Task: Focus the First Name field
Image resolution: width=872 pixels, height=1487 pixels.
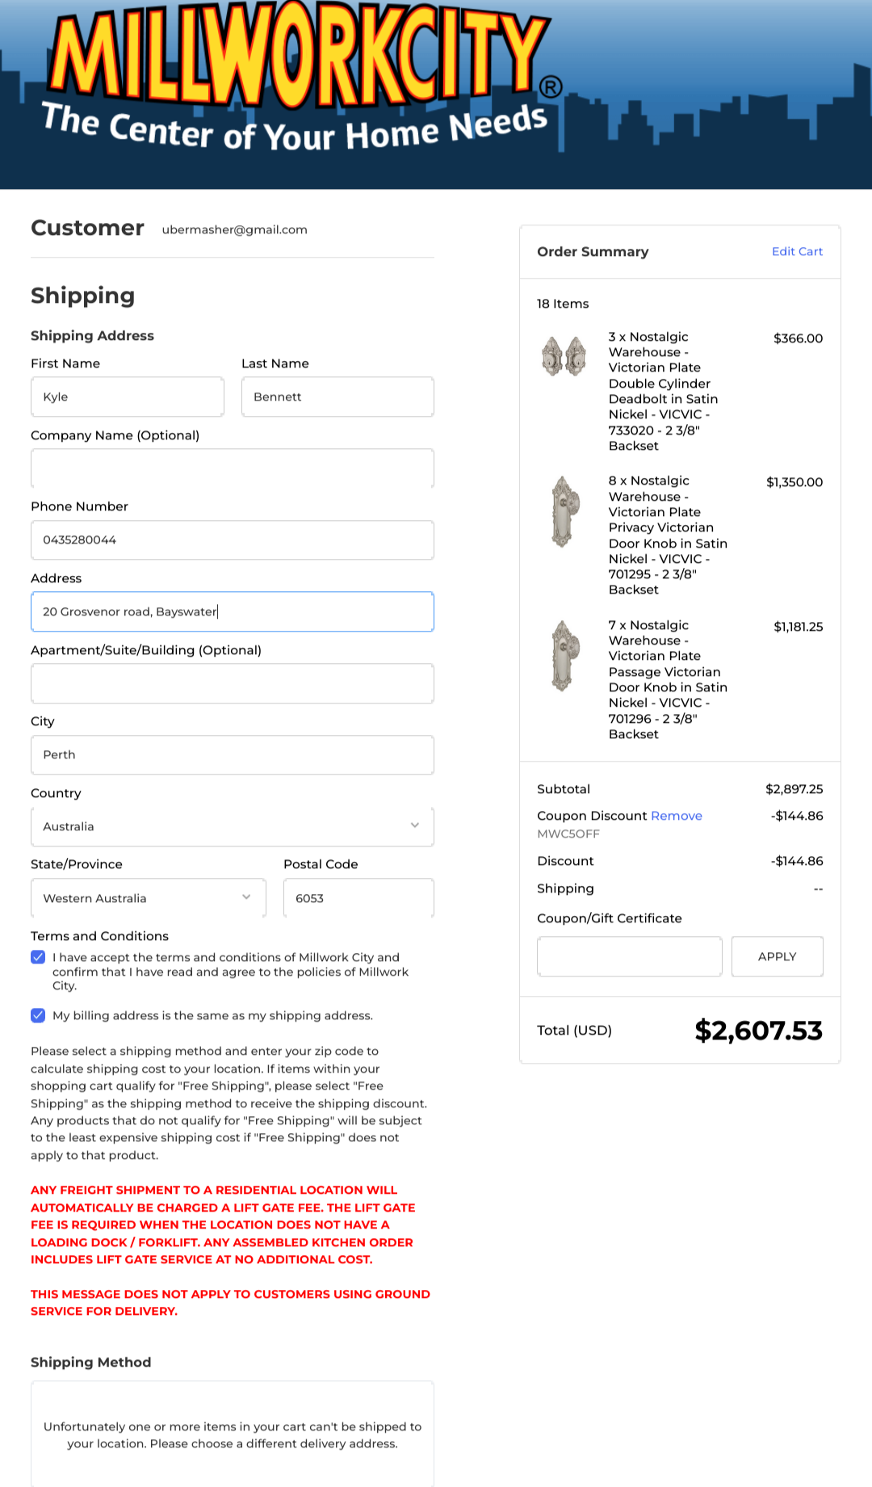Action: coord(127,397)
